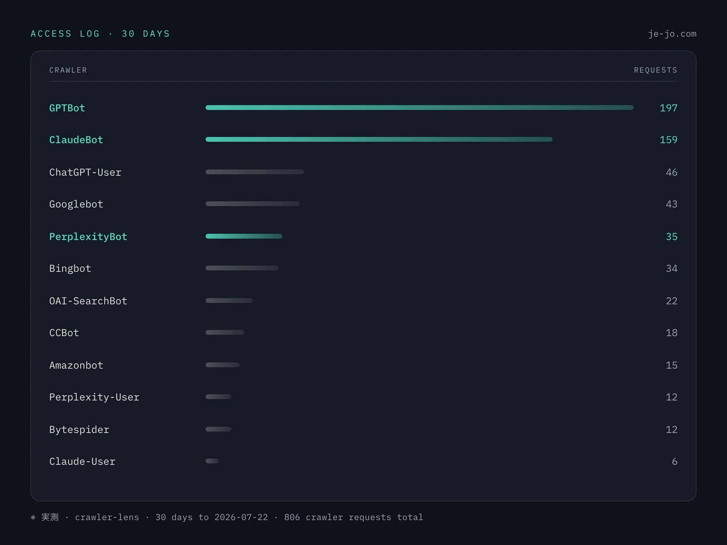Click the Googlebot request bar

[x=253, y=204]
